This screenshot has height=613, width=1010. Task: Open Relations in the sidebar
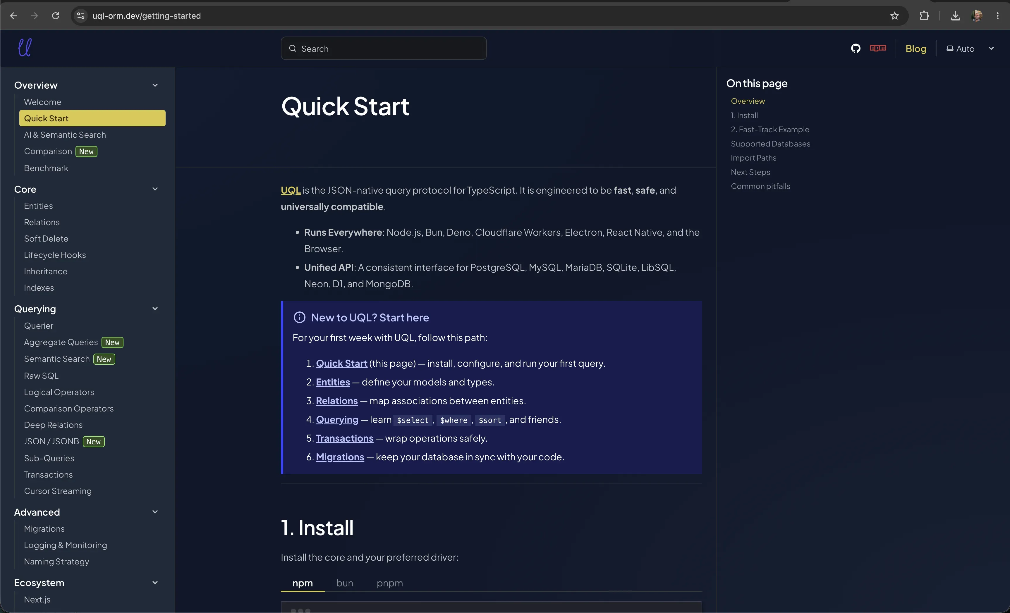point(42,222)
